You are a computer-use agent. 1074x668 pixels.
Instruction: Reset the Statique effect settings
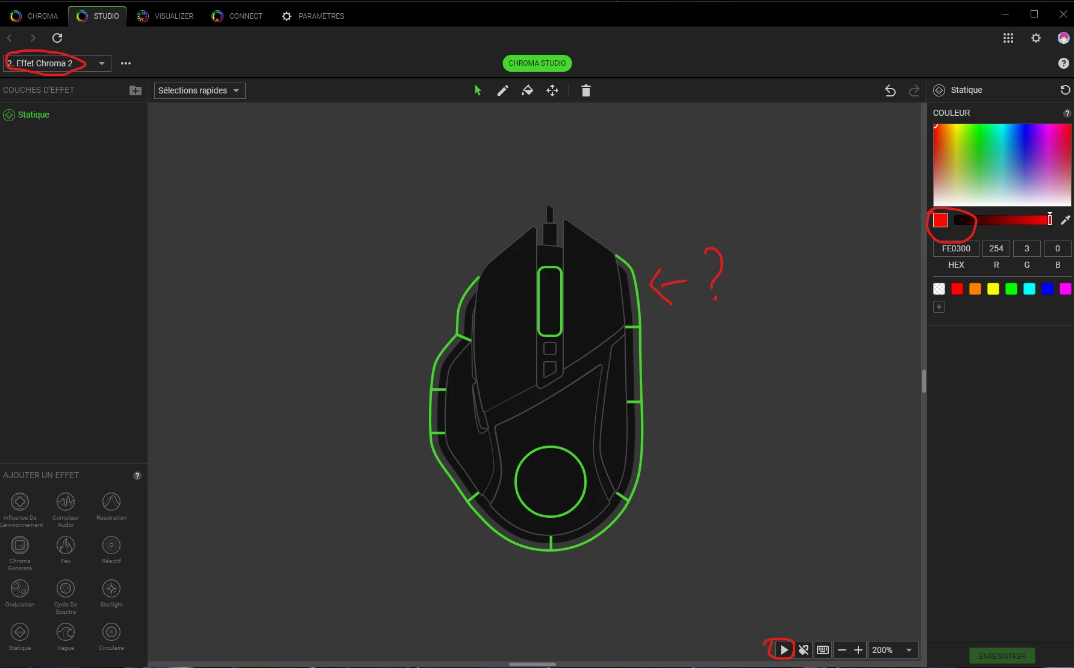click(x=1065, y=90)
